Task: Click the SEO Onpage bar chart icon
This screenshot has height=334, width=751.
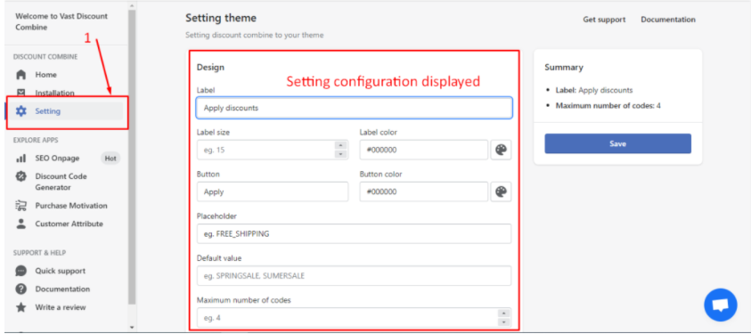Action: point(21,158)
